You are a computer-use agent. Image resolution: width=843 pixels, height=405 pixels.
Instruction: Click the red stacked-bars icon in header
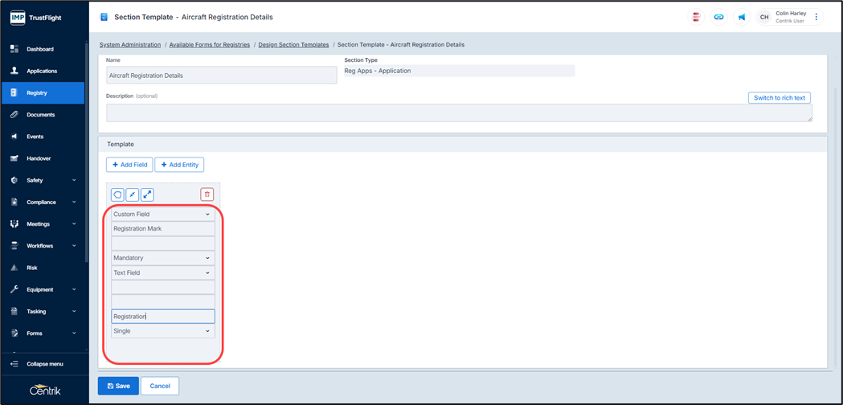696,17
